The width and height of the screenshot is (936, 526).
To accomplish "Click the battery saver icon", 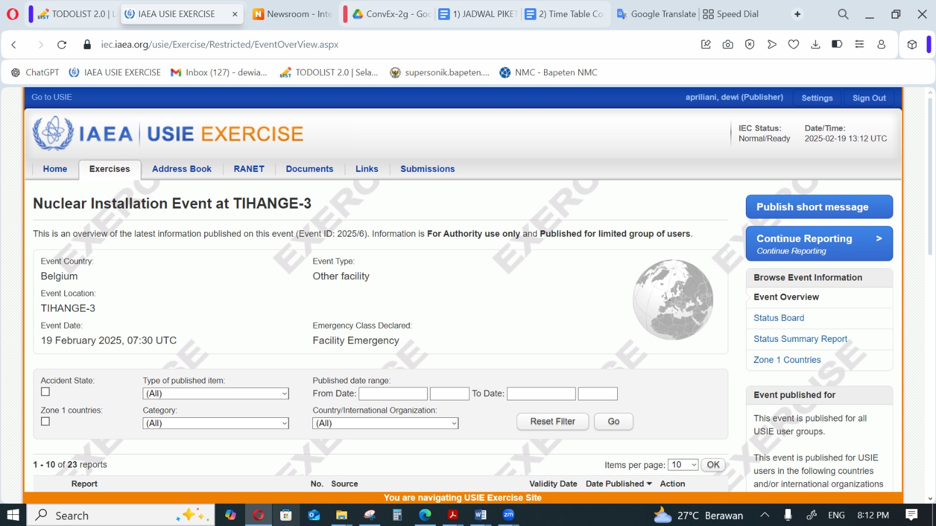I will point(837,44).
